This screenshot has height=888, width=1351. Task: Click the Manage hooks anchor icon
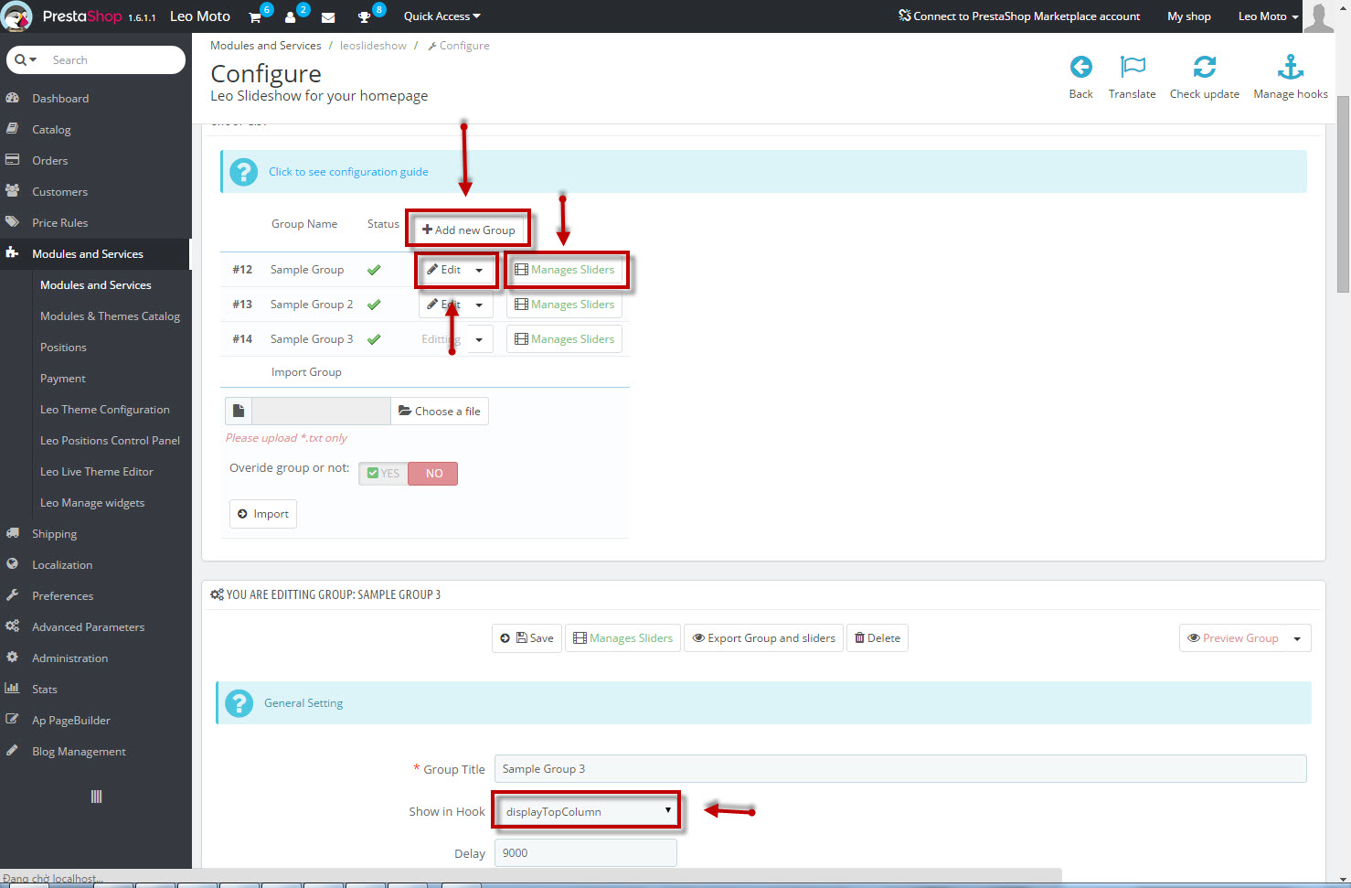point(1291,67)
